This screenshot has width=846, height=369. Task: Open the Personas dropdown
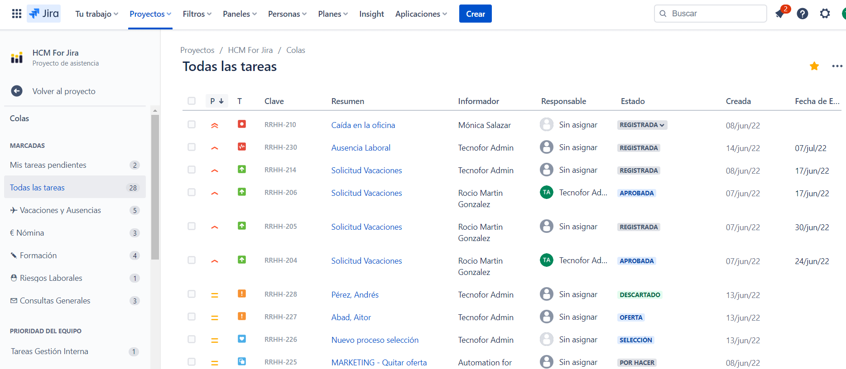pos(287,14)
